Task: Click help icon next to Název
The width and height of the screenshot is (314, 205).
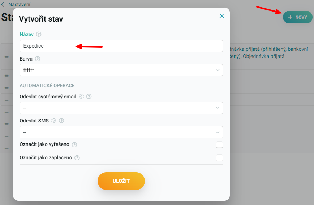Action: coord(39,34)
